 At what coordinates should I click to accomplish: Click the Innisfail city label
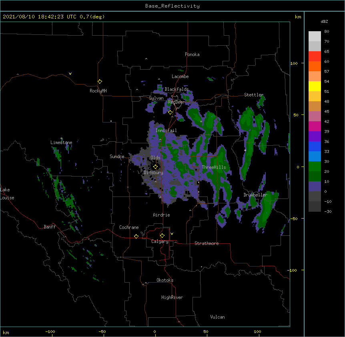coord(166,130)
